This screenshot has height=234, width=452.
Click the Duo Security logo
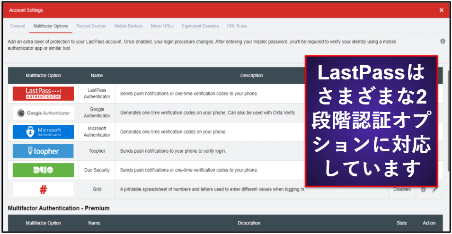pos(43,170)
